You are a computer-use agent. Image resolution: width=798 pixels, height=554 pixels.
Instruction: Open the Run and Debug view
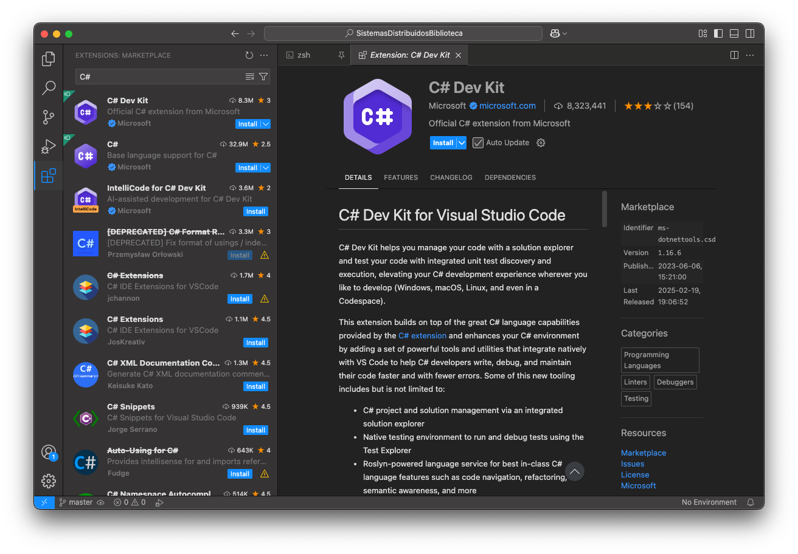[x=49, y=146]
